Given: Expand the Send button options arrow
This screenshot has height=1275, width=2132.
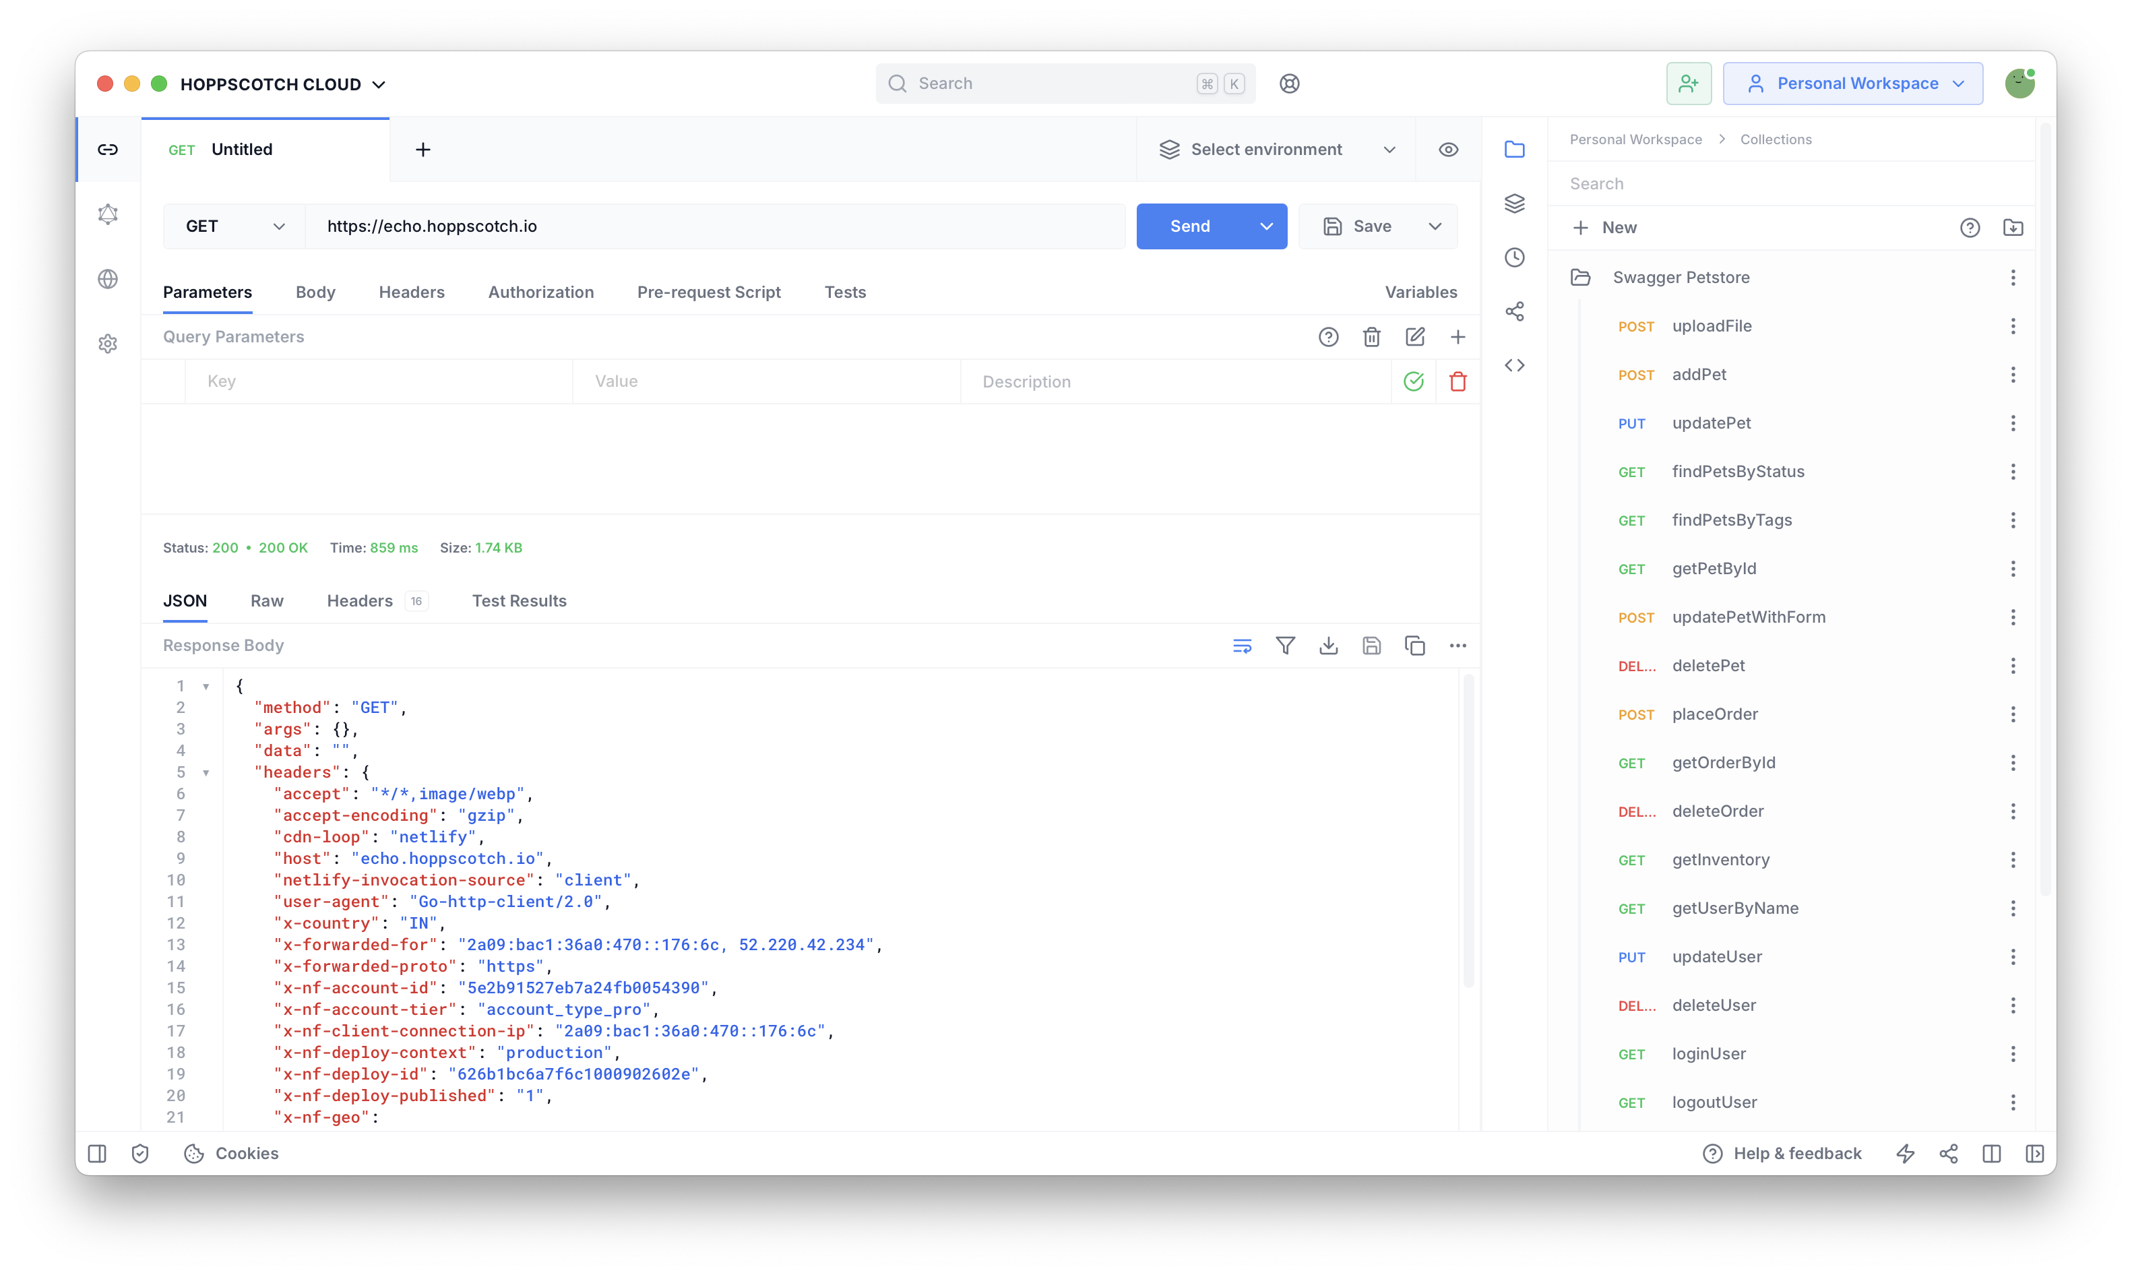Looking at the screenshot, I should (1265, 226).
